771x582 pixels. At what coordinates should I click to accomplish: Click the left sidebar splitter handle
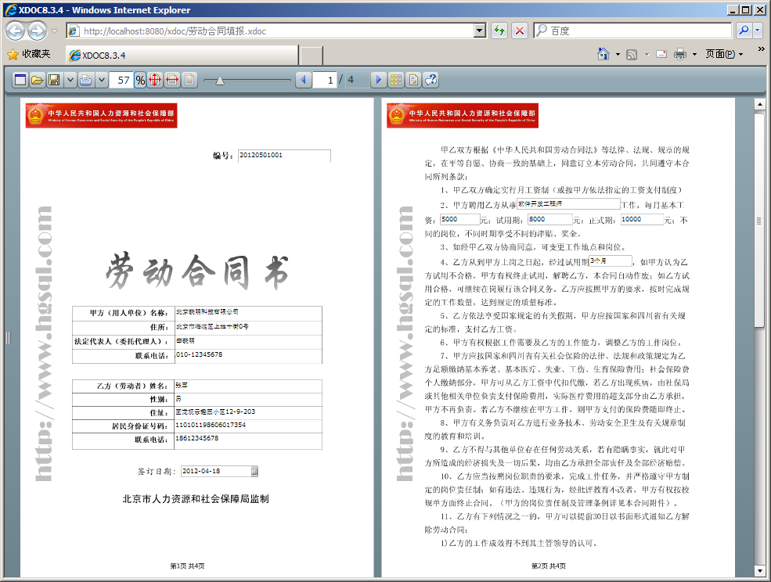tap(9, 338)
